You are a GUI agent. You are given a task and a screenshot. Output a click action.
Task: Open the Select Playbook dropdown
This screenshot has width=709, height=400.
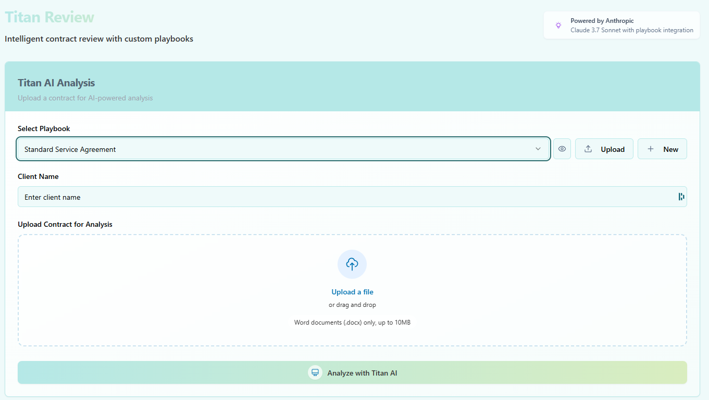click(283, 149)
